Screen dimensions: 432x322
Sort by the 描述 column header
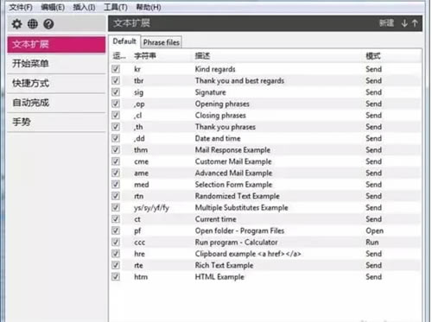(x=202, y=56)
